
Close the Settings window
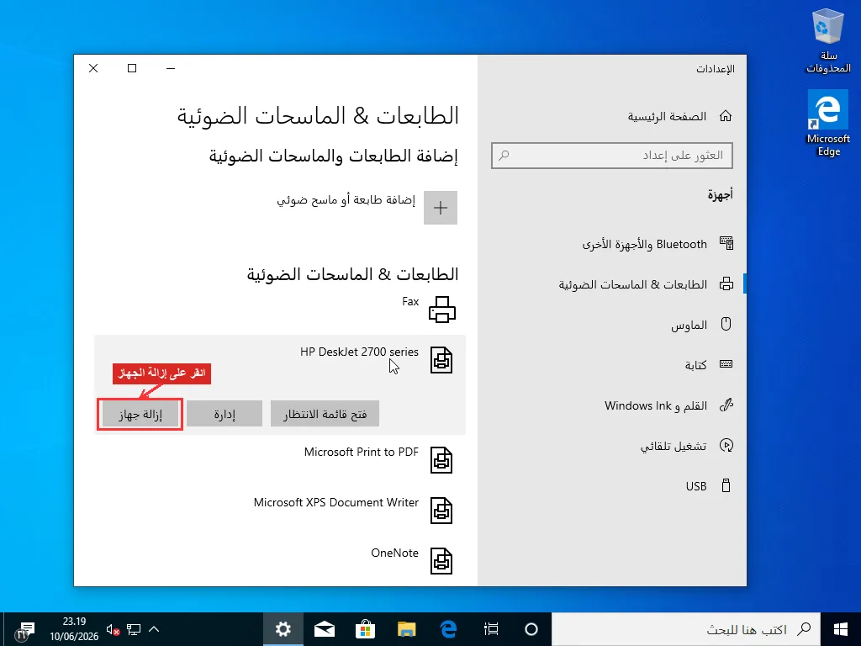pyautogui.click(x=93, y=68)
